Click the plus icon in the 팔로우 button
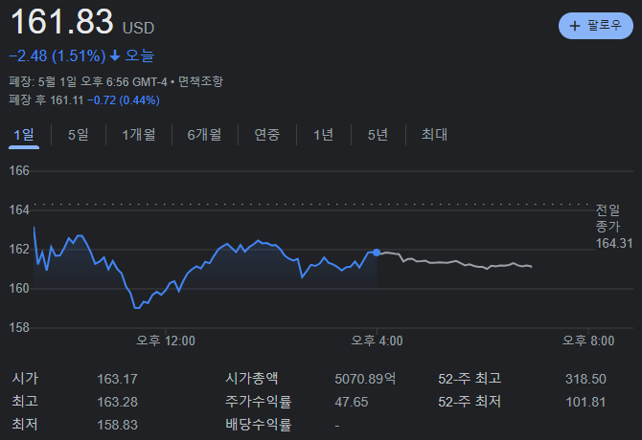Screen dimensions: 642x440 tap(574, 26)
